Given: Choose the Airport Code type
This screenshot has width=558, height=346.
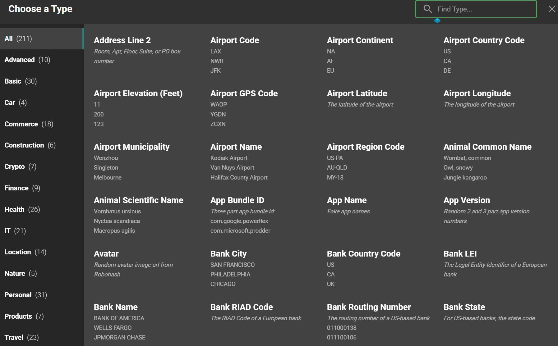Looking at the screenshot, I should (234, 40).
